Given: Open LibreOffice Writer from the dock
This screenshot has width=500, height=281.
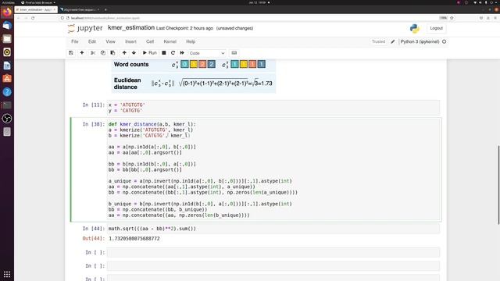Looking at the screenshot, I should tap(7, 66).
